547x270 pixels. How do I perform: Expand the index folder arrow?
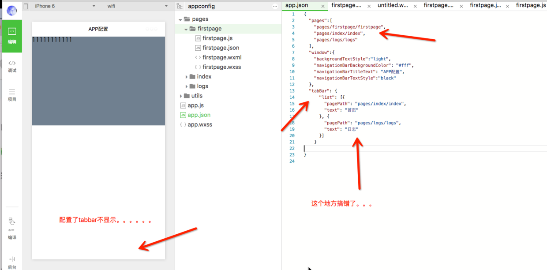pos(187,77)
